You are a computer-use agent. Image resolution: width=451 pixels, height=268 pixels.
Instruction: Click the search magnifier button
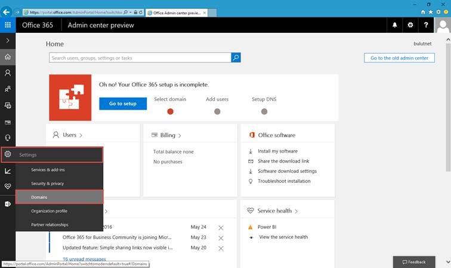coord(236,57)
